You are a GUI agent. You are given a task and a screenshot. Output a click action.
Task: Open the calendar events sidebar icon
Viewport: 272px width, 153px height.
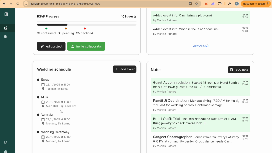6,28
